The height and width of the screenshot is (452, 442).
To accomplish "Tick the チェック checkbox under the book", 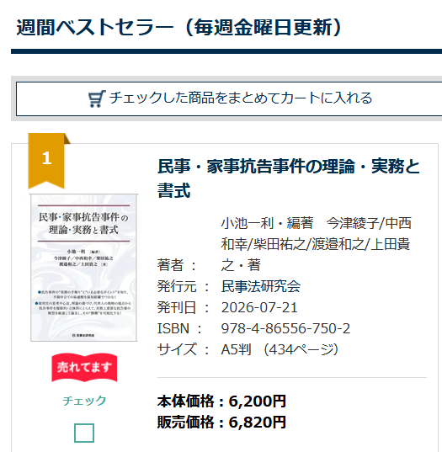I will (84, 433).
